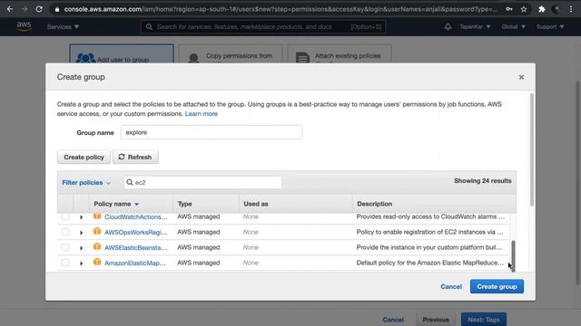The width and height of the screenshot is (581, 326).
Task: Click the Create group button
Action: (x=497, y=286)
